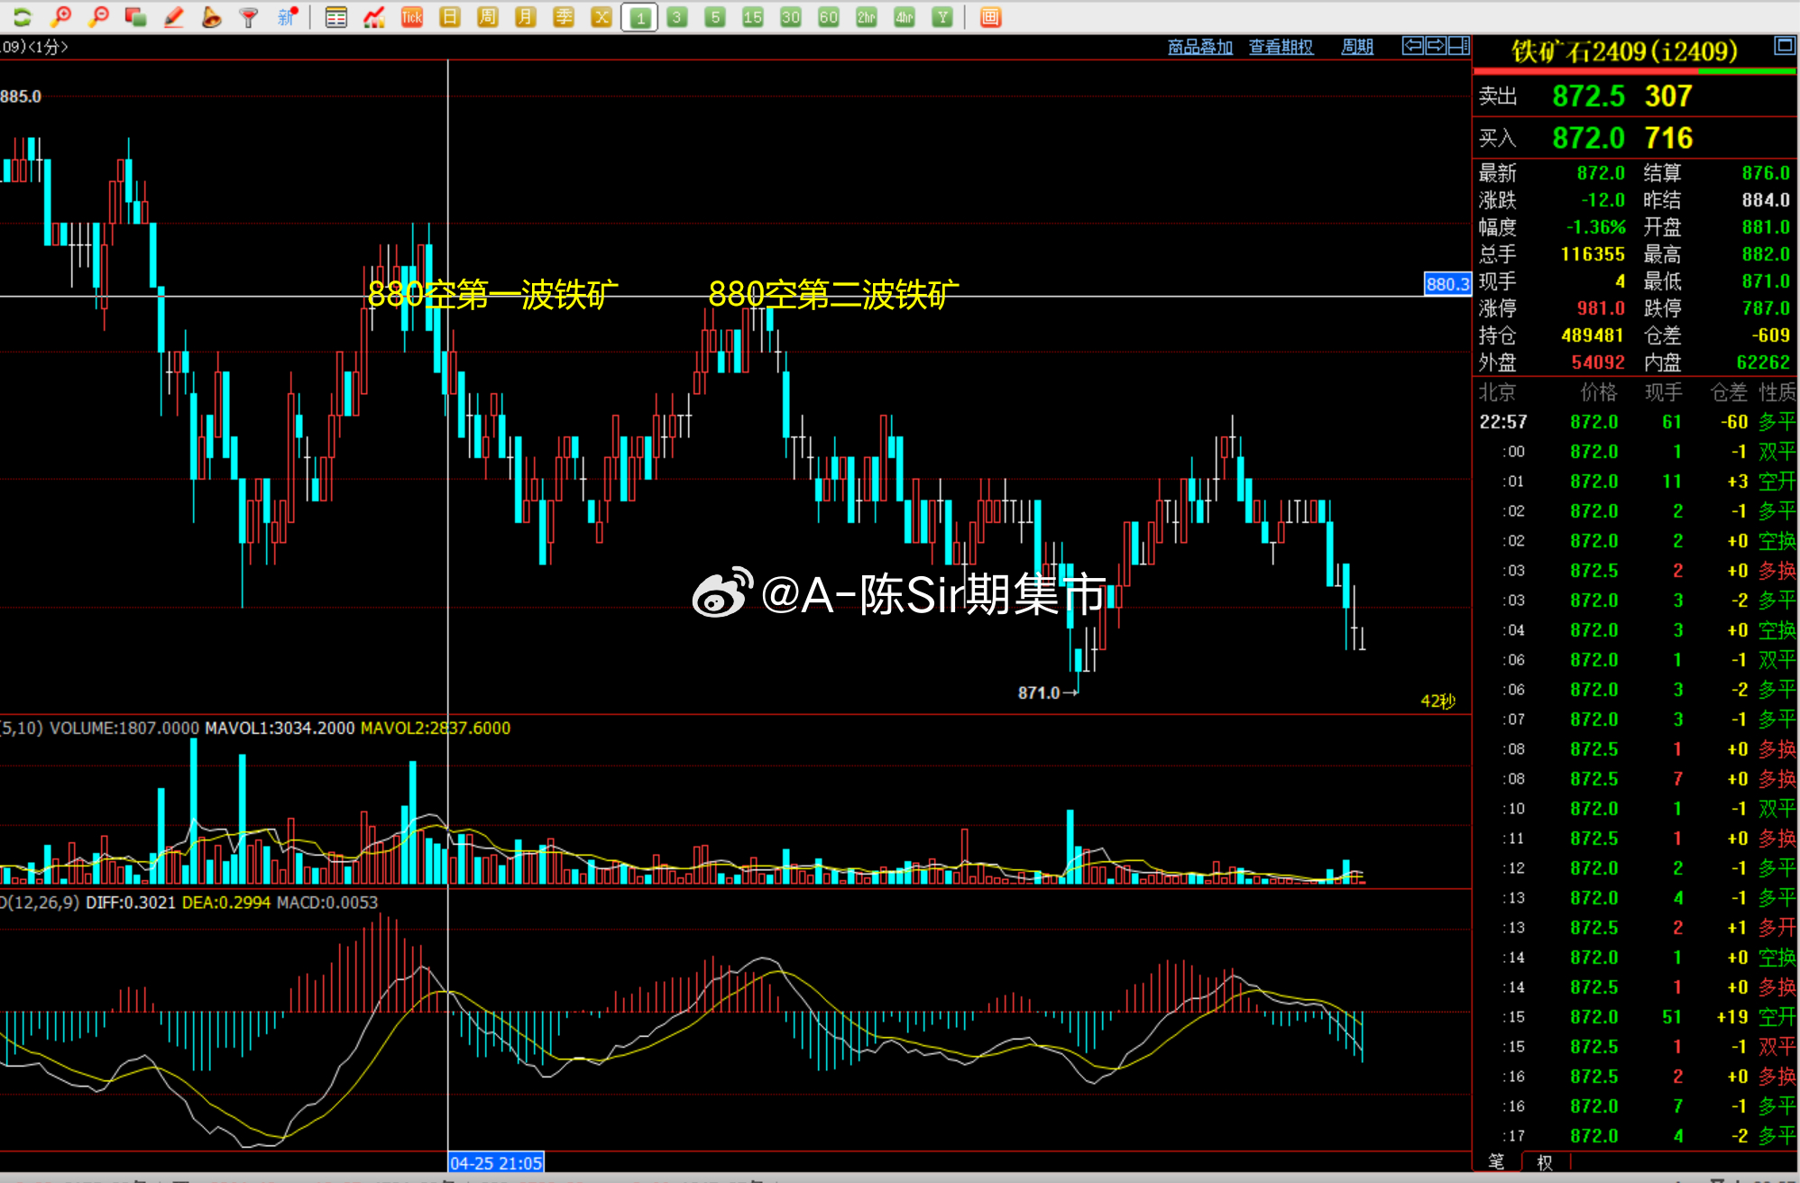Open the 周期 link
Viewport: 1800px width, 1183px height.
(1357, 47)
